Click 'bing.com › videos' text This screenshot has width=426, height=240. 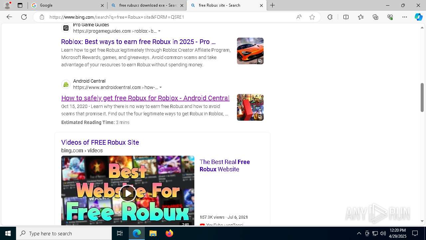pyautogui.click(x=82, y=150)
